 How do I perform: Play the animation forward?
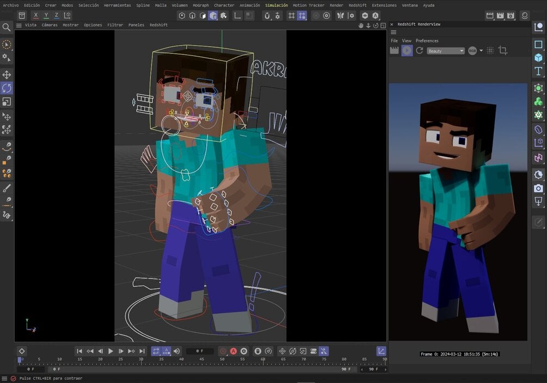coord(110,351)
